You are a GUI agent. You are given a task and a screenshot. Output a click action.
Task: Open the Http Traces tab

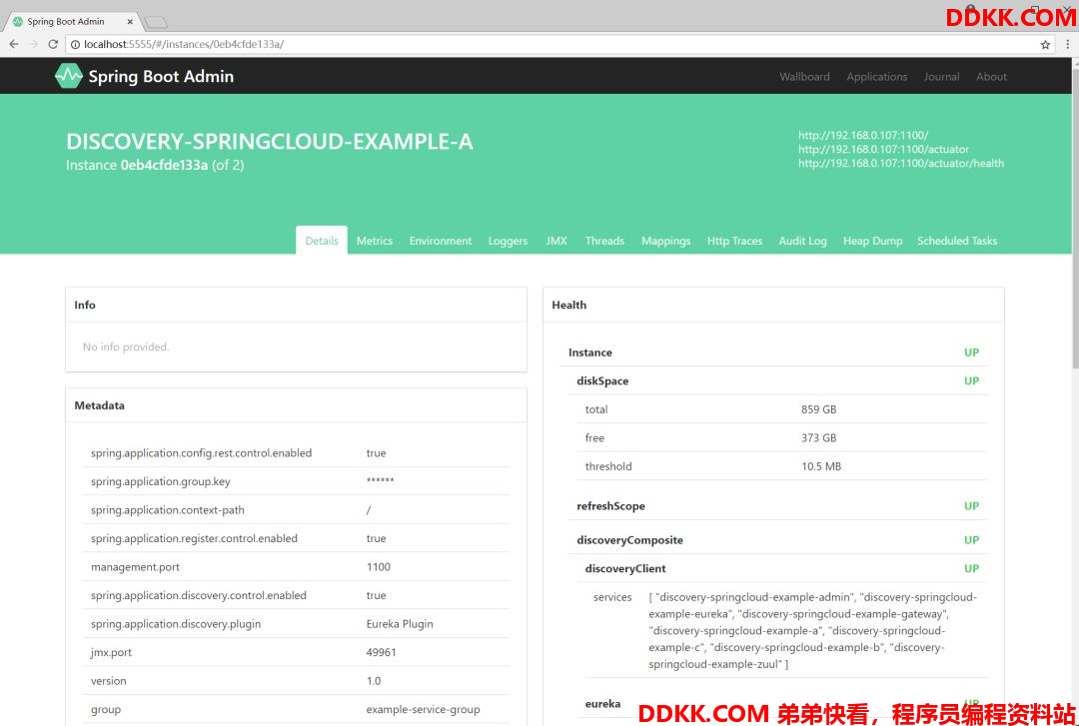[734, 240]
